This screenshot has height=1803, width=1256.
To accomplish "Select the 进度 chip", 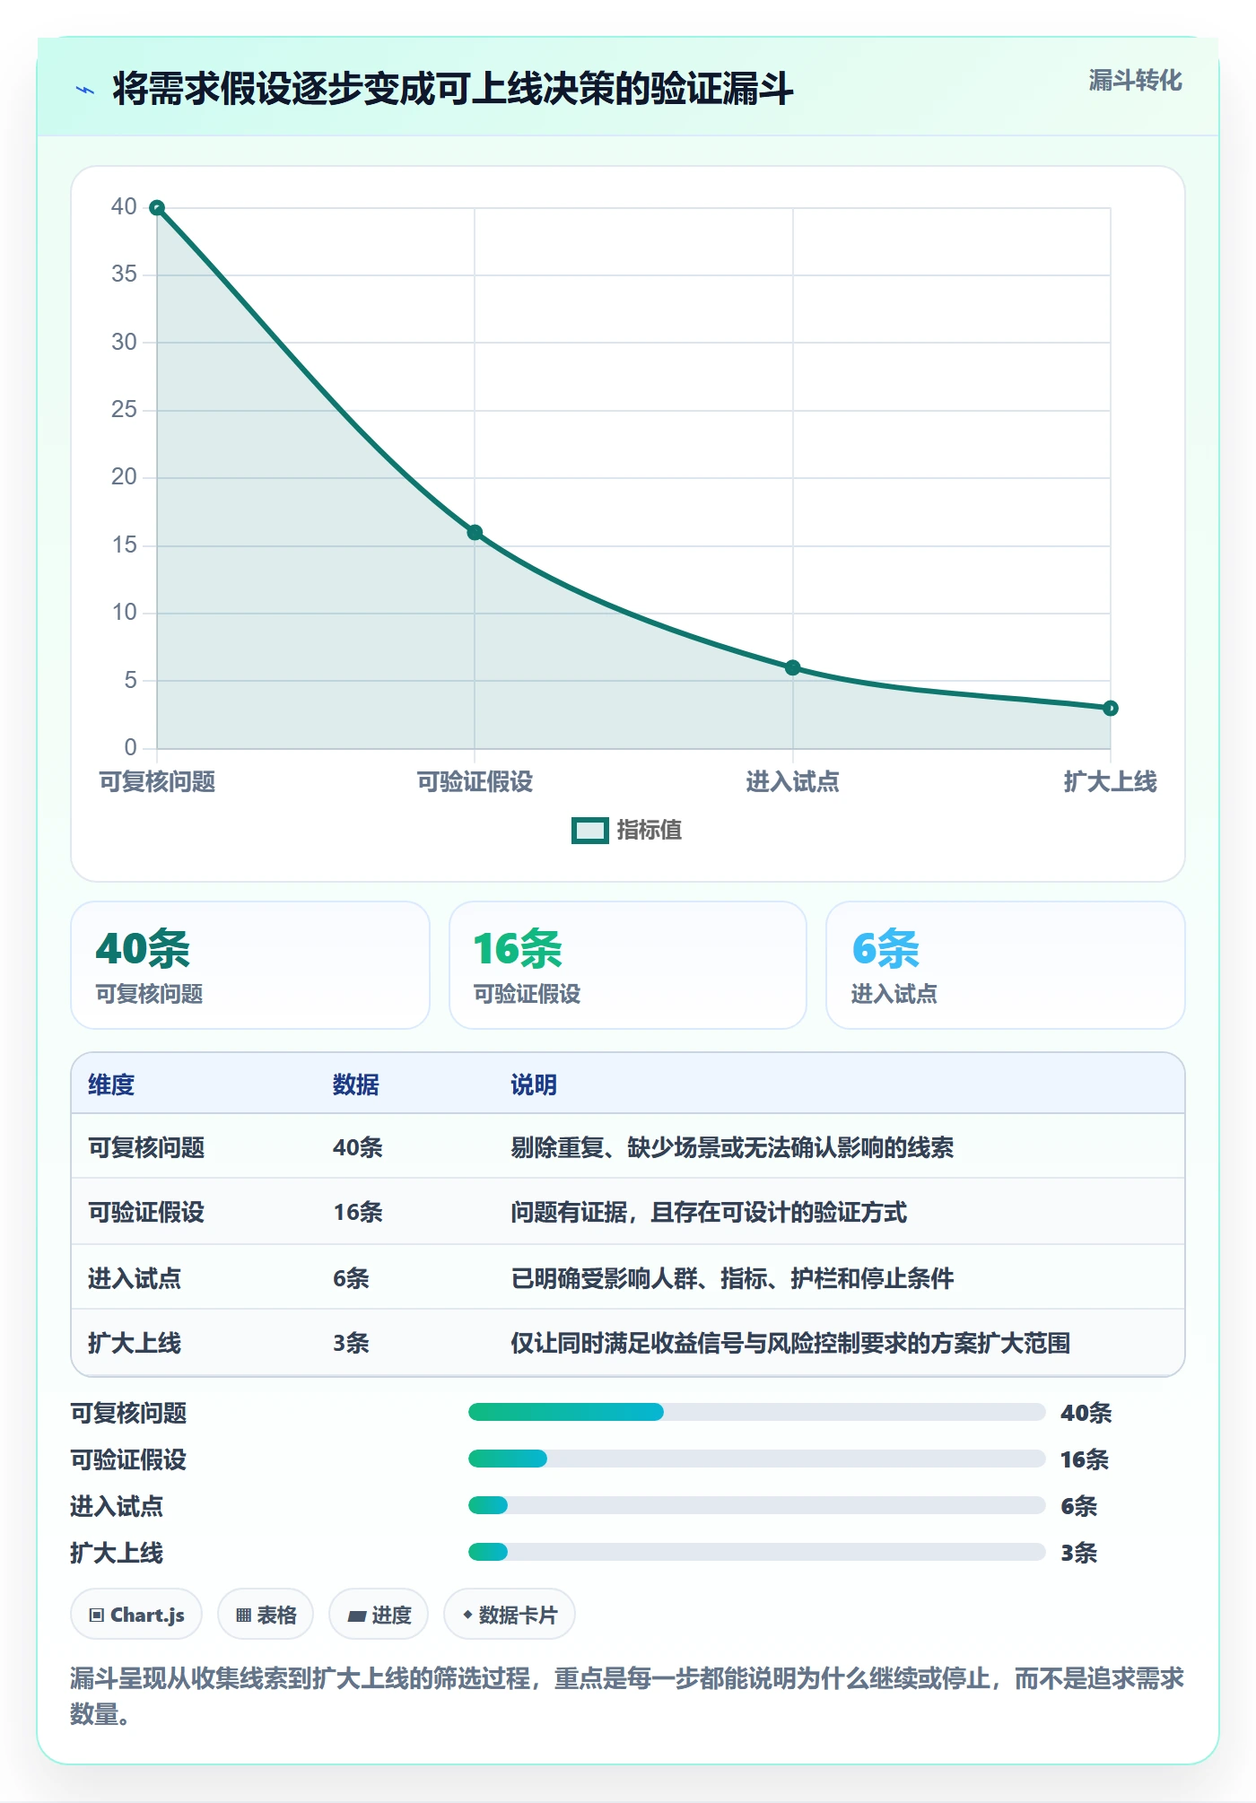I will point(379,1616).
